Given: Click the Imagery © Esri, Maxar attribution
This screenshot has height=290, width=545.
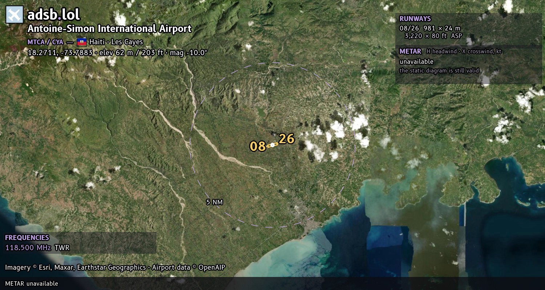Looking at the screenshot, I should coord(76,268).
